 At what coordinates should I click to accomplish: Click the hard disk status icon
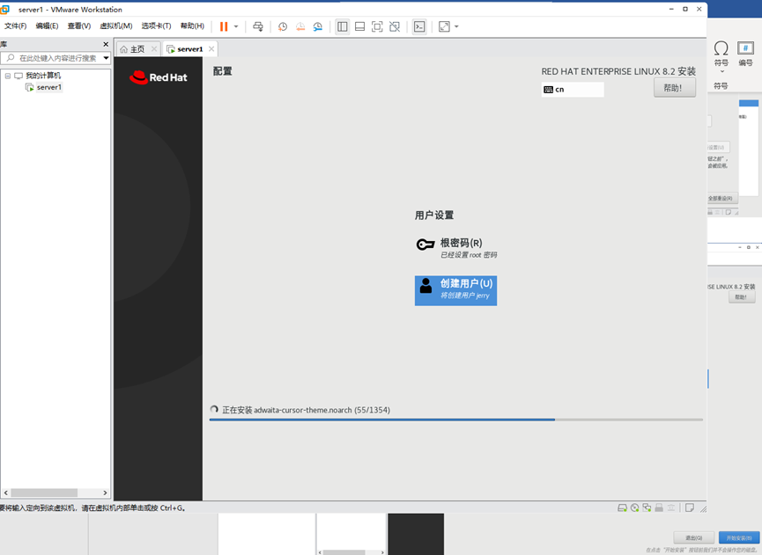tap(622, 508)
